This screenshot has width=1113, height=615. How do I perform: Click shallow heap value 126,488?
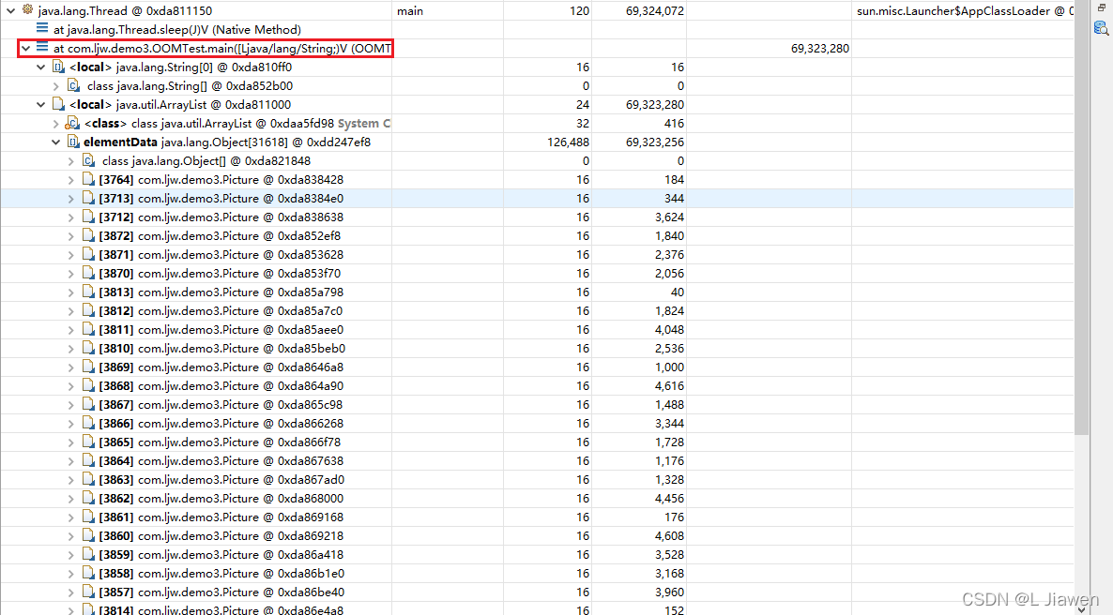pos(568,142)
